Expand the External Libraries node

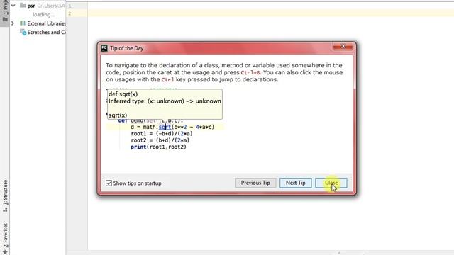(x=13, y=23)
